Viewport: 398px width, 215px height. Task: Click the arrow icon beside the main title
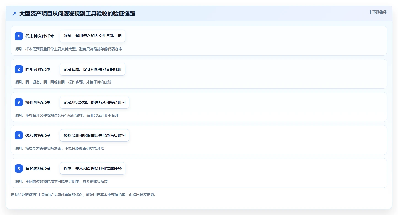[x=14, y=14]
